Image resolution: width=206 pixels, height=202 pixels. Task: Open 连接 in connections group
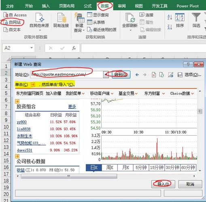(x=147, y=15)
